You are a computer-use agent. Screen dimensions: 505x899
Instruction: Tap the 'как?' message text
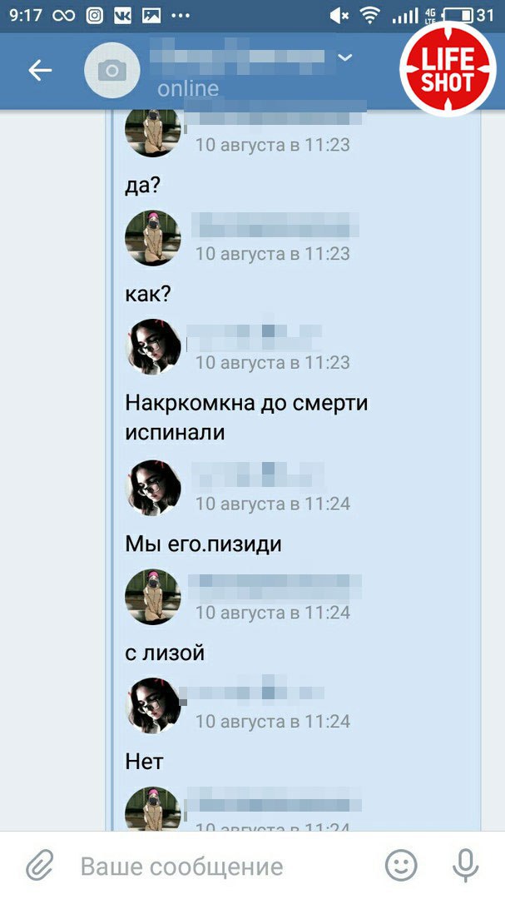tap(148, 294)
